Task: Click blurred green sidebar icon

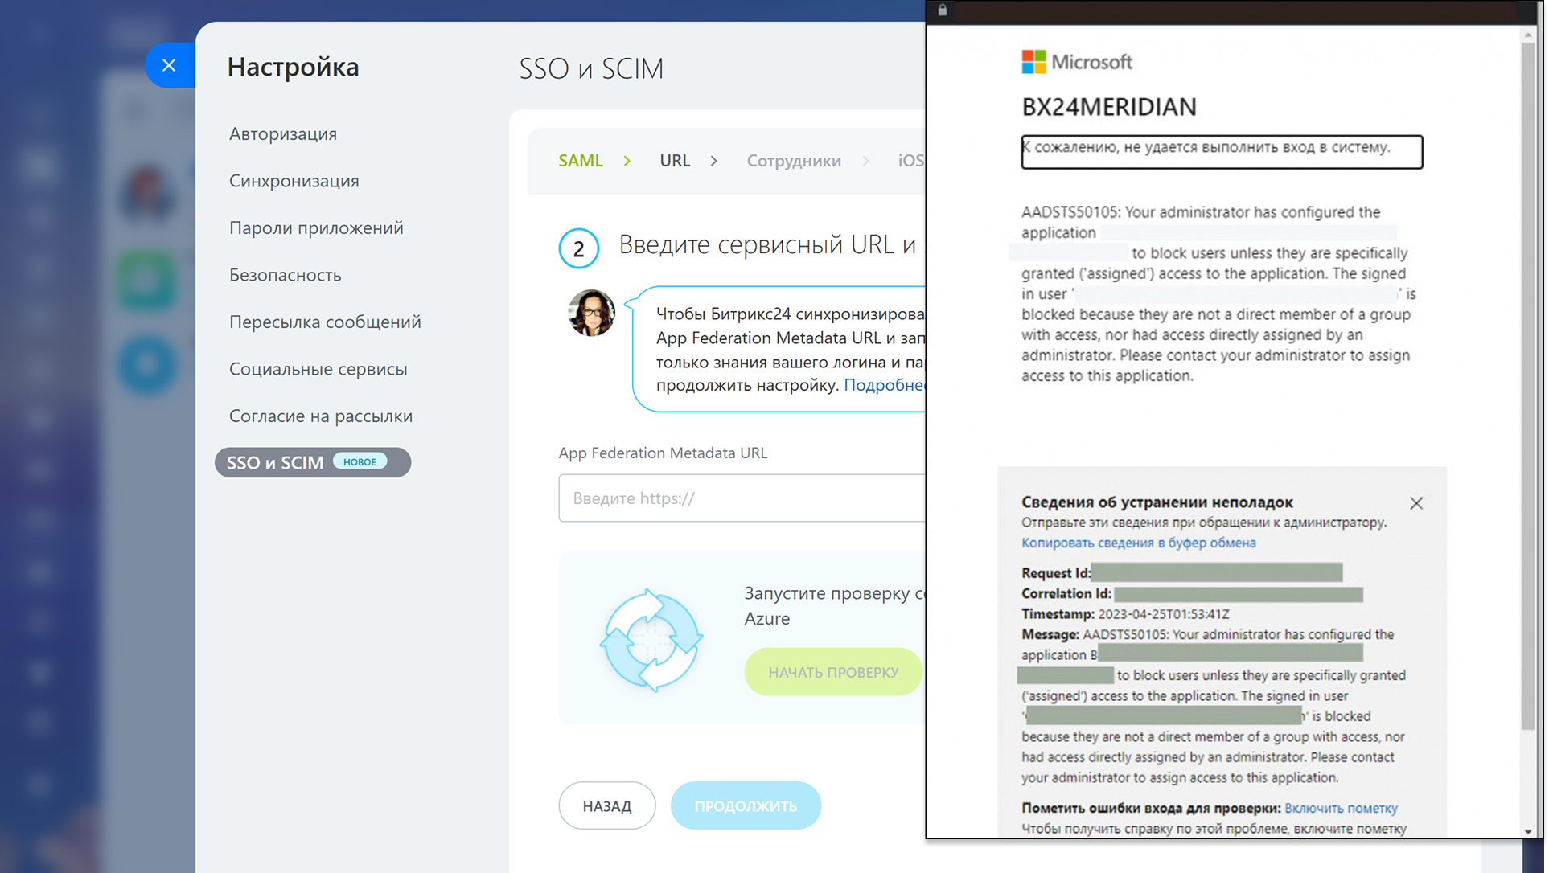Action: (146, 281)
